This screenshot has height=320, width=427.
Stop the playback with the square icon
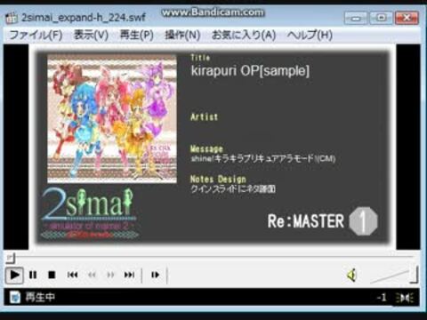(x=52, y=275)
